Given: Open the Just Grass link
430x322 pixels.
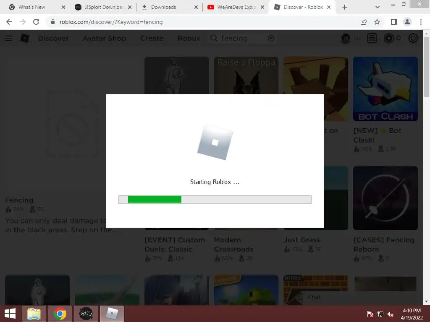Looking at the screenshot, I should [x=302, y=240].
